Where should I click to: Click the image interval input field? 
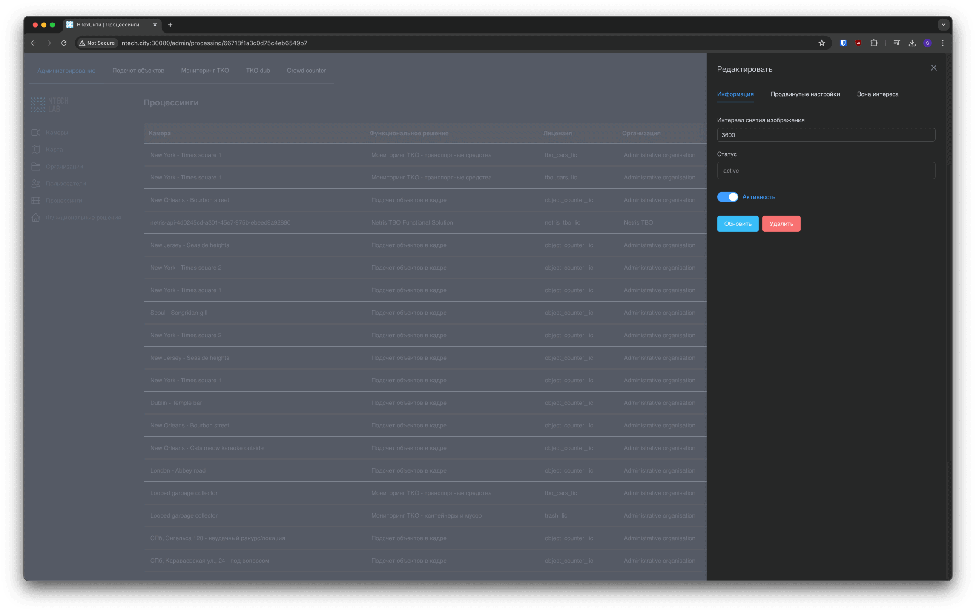click(x=826, y=135)
